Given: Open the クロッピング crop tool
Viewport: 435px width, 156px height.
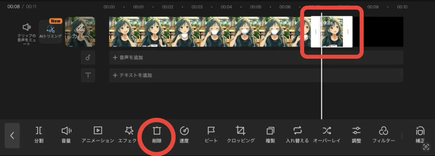Looking at the screenshot, I should click(x=240, y=135).
